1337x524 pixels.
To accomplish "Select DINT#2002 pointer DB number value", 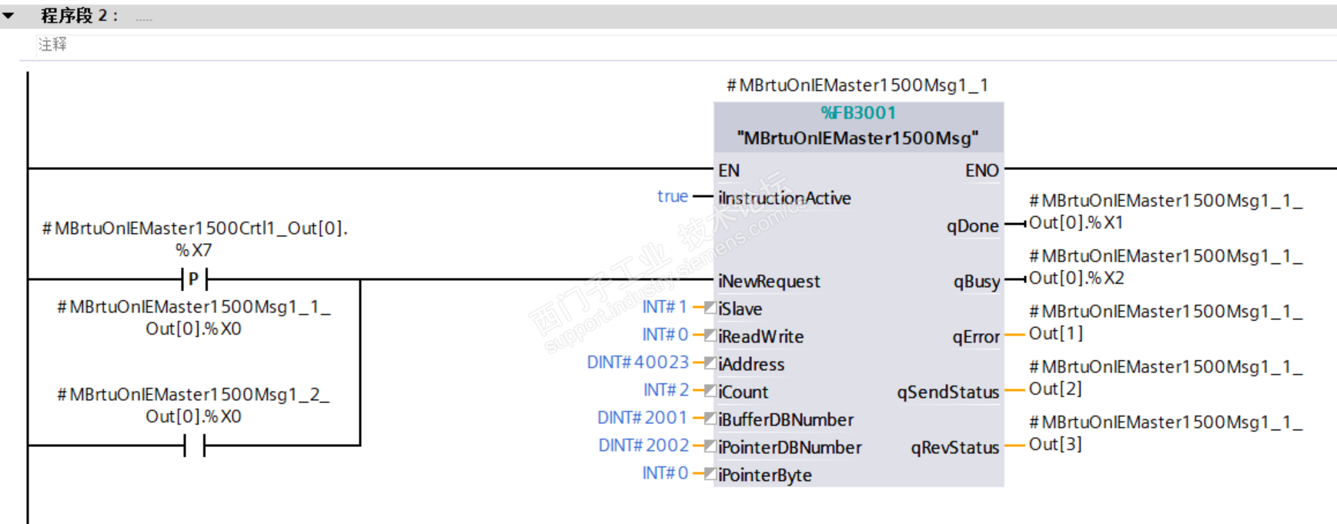I will [x=643, y=446].
